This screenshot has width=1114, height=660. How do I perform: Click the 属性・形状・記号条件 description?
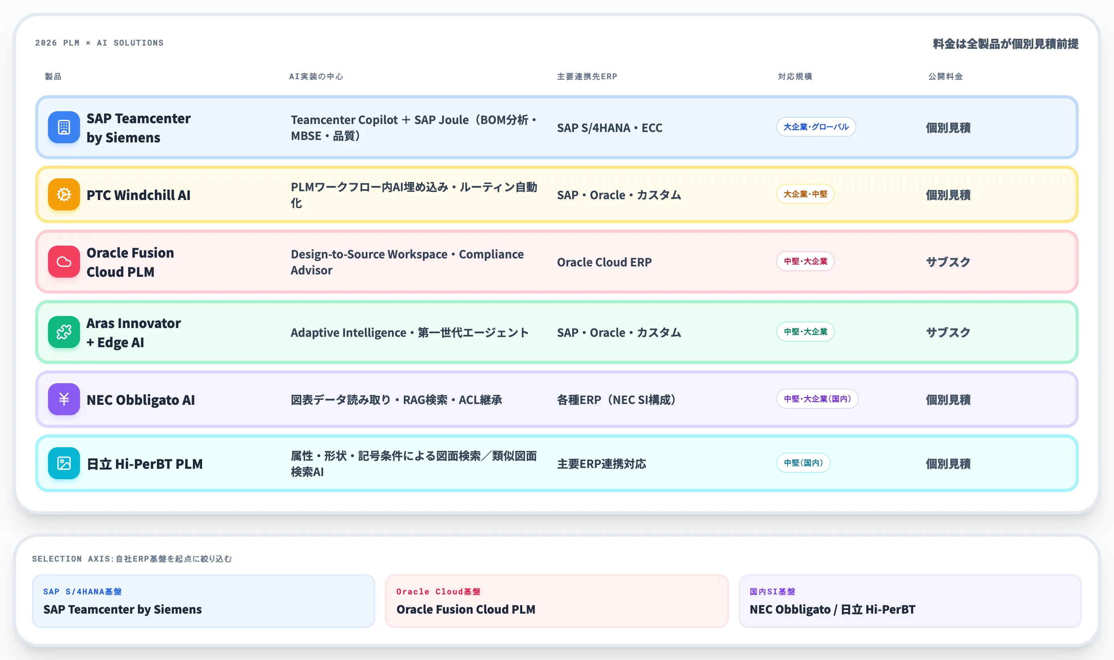point(414,464)
